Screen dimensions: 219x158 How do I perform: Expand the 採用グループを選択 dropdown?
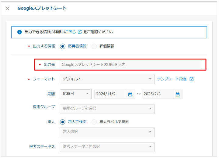[107, 109]
